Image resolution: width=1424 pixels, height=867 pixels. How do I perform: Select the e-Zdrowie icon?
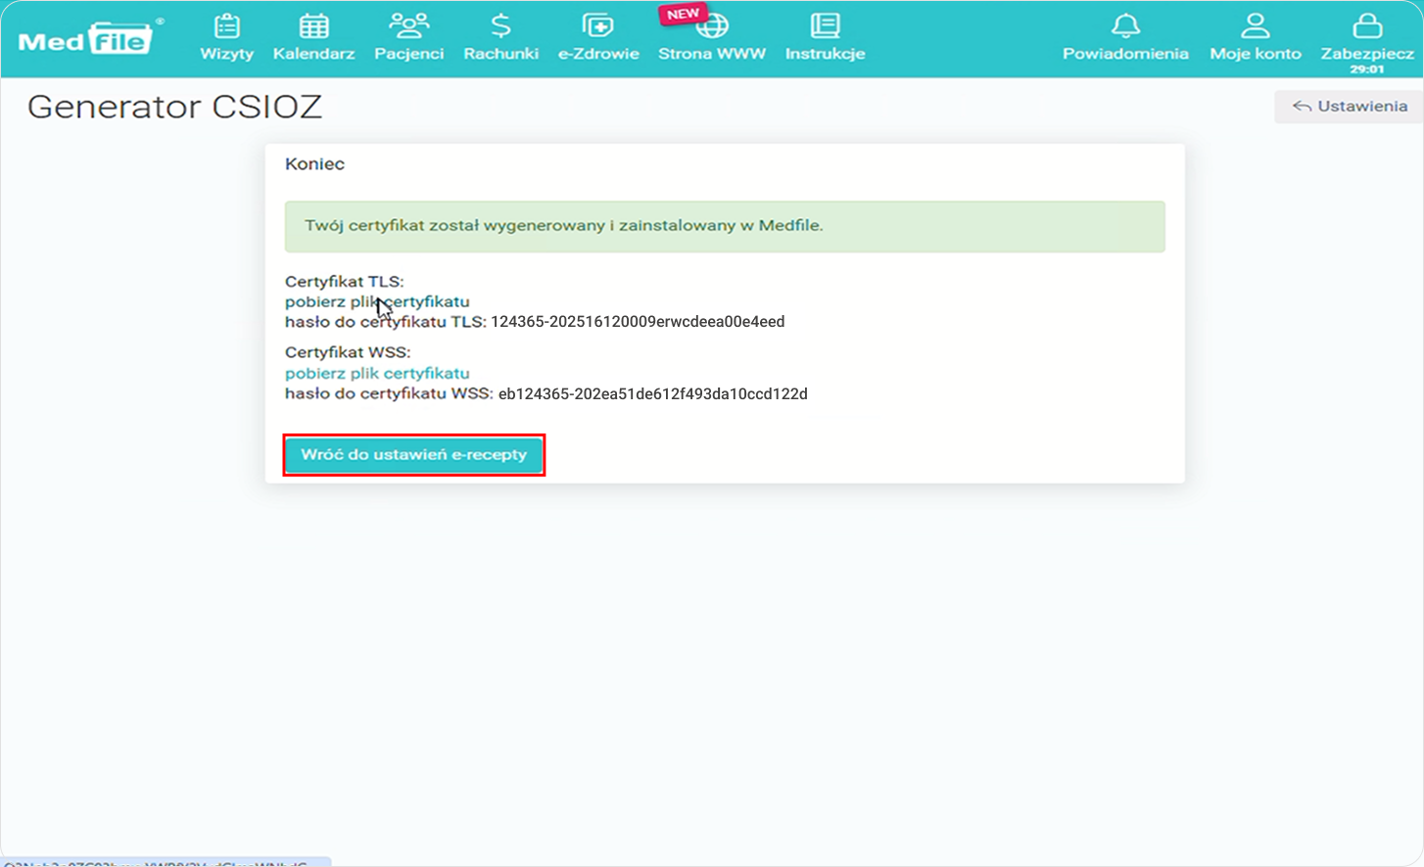point(597,26)
